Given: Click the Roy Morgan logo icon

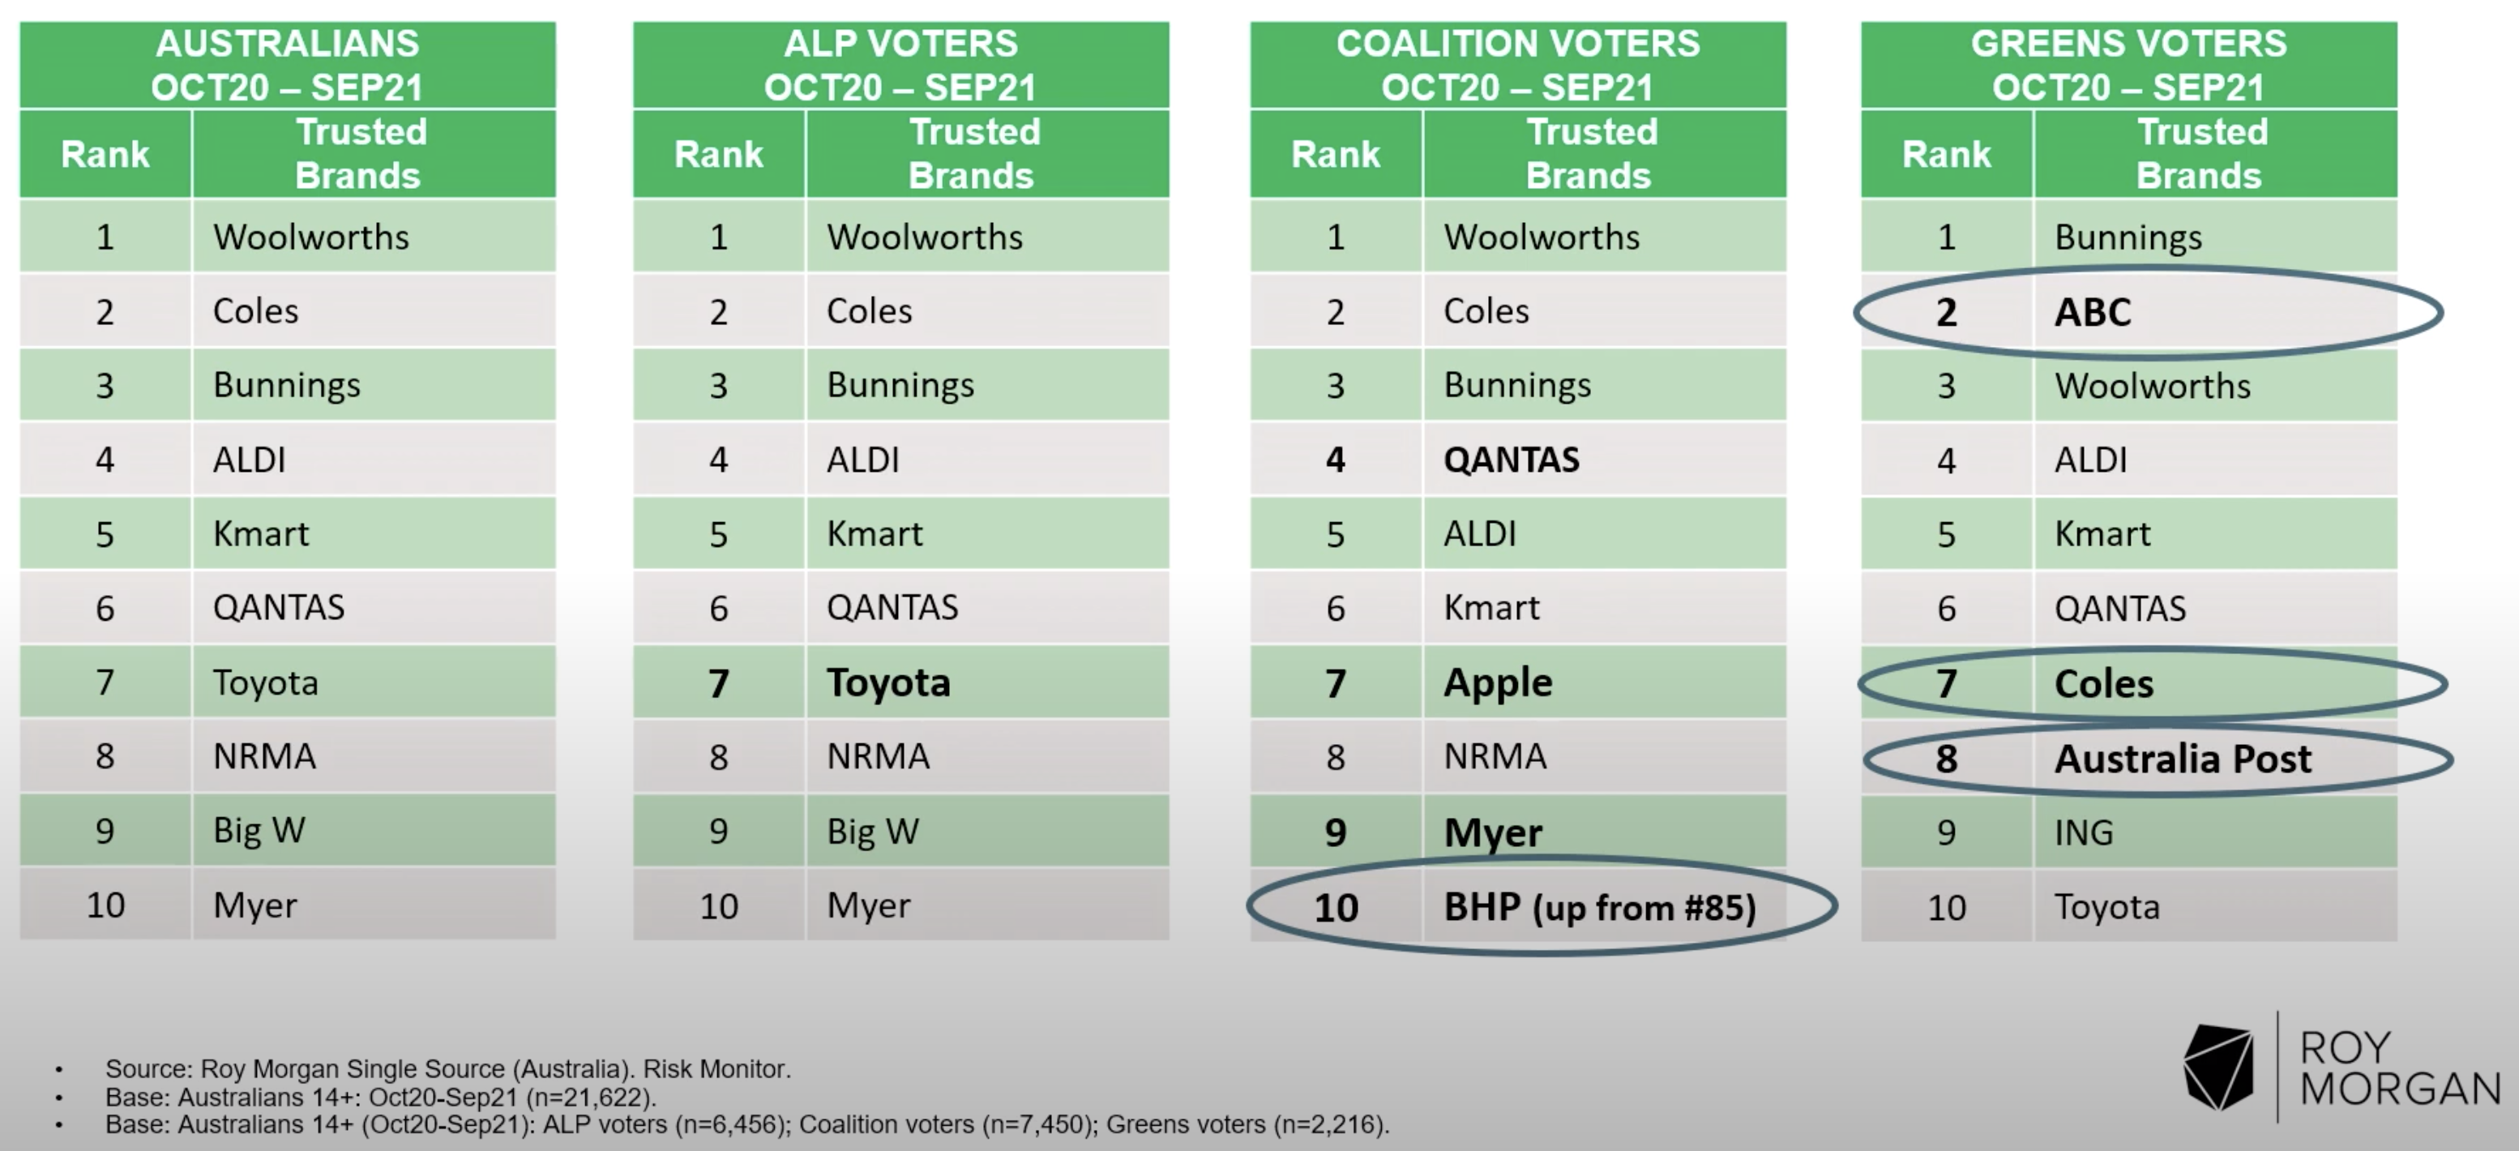Looking at the screenshot, I should coord(2219,1067).
